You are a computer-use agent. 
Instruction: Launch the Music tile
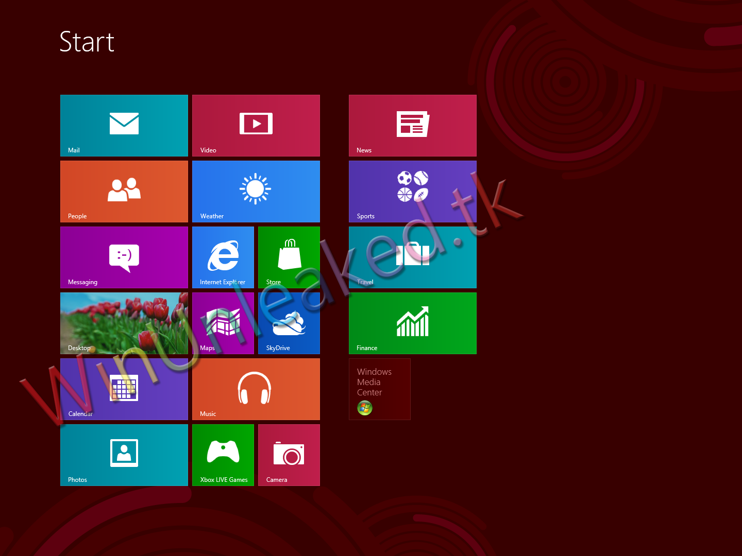click(256, 389)
